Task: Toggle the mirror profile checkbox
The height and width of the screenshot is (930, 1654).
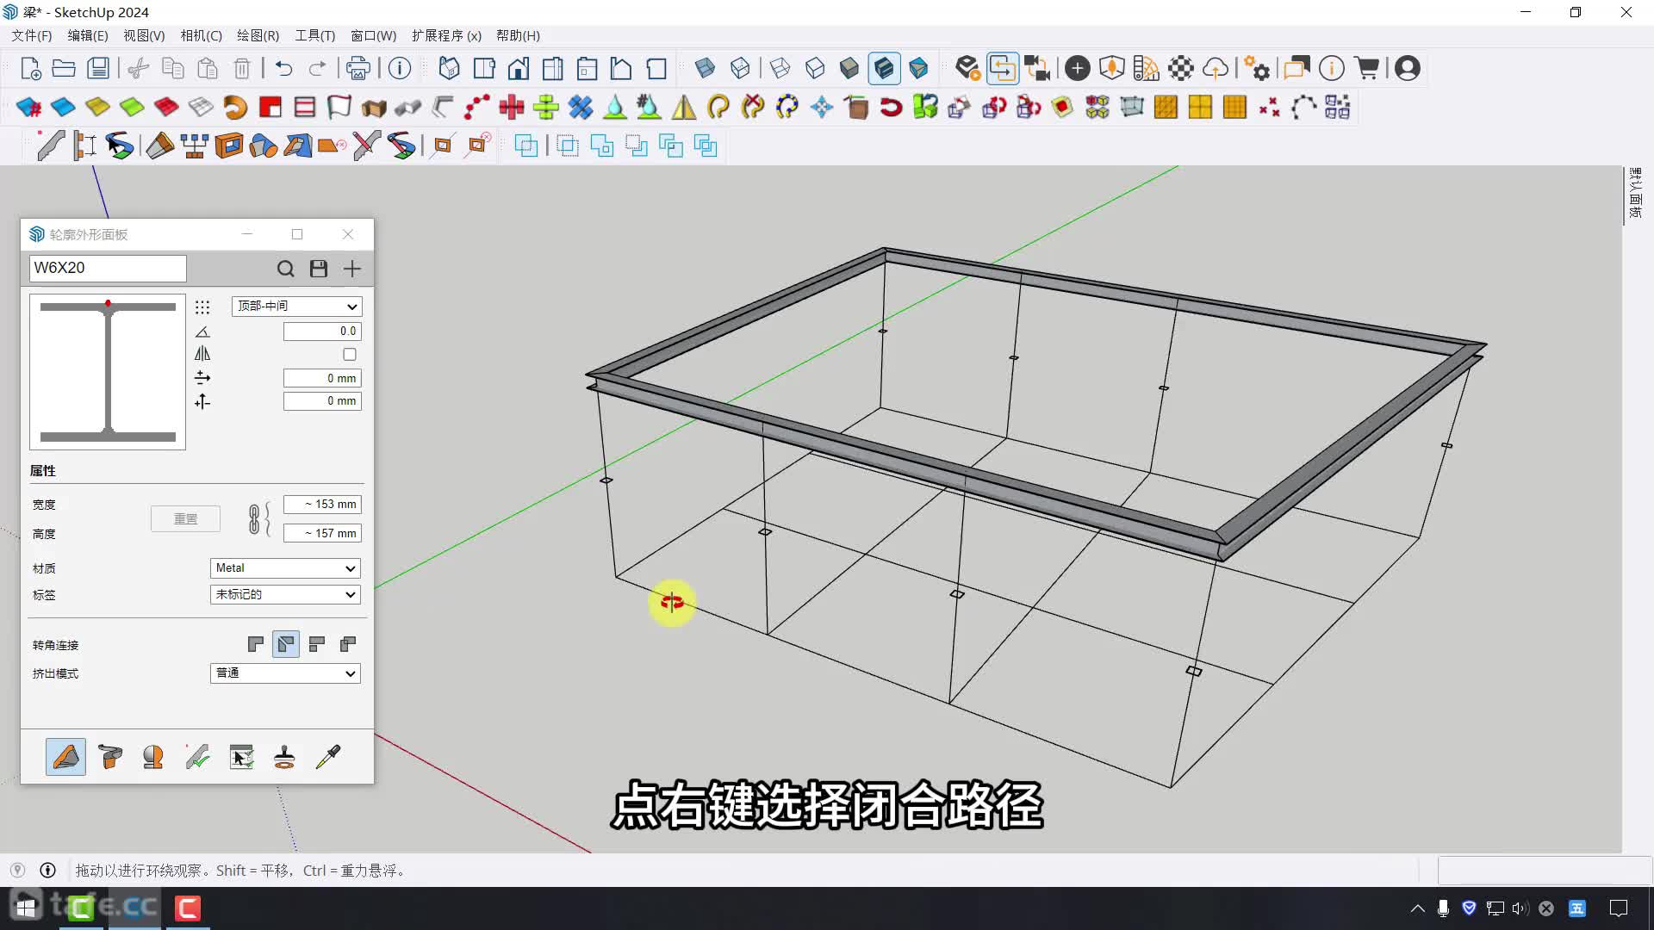Action: click(350, 354)
